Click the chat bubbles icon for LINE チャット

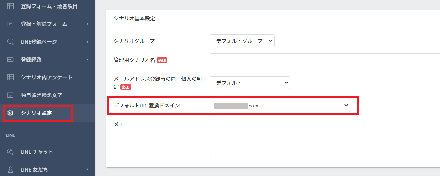point(10,152)
